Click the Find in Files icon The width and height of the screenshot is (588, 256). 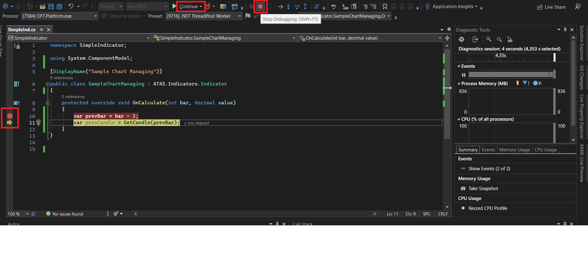click(x=223, y=7)
